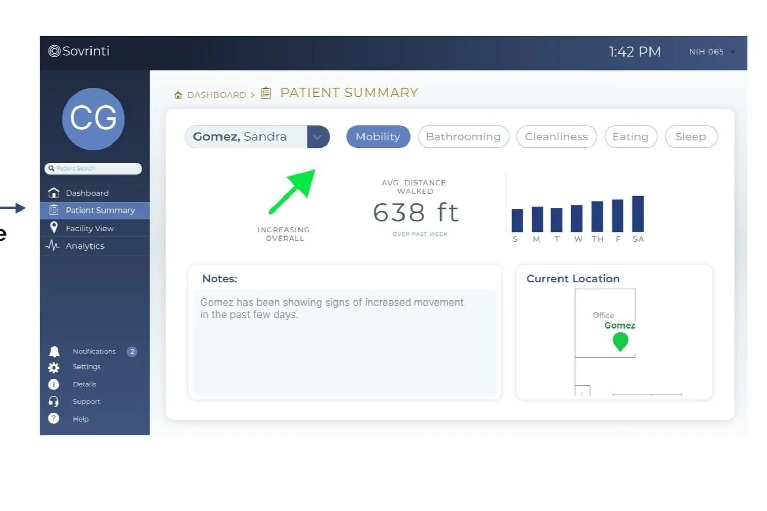
Task: Switch to the Cleanliness tab
Action: [556, 137]
